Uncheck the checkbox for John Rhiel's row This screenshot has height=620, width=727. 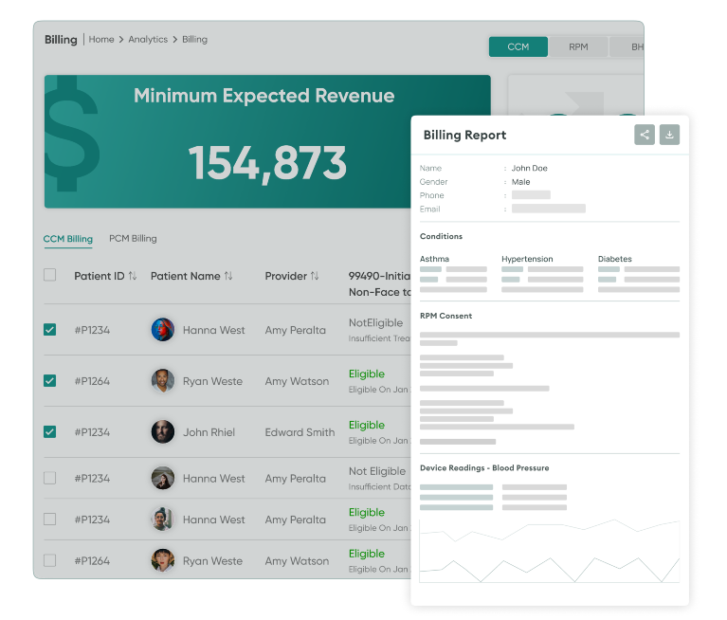click(50, 432)
